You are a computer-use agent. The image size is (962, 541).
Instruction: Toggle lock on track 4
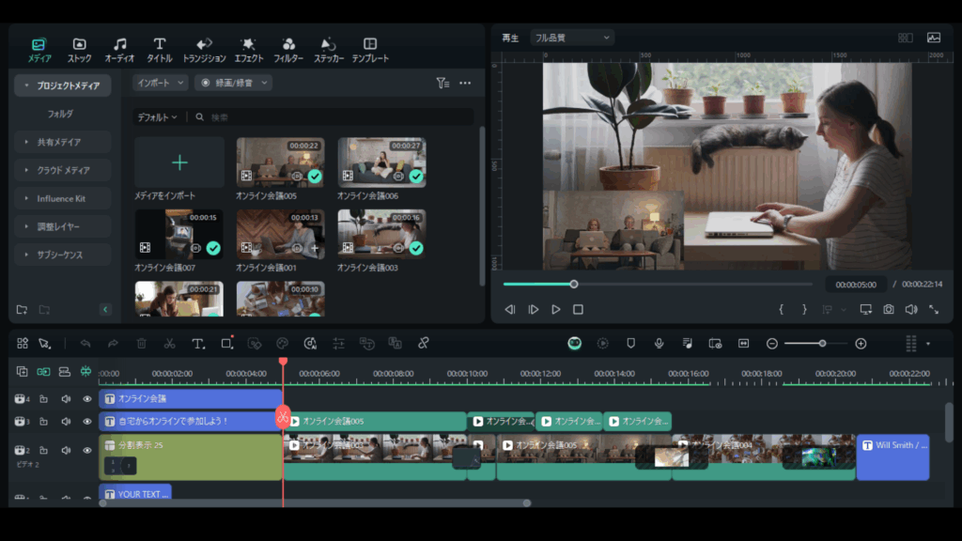click(43, 399)
